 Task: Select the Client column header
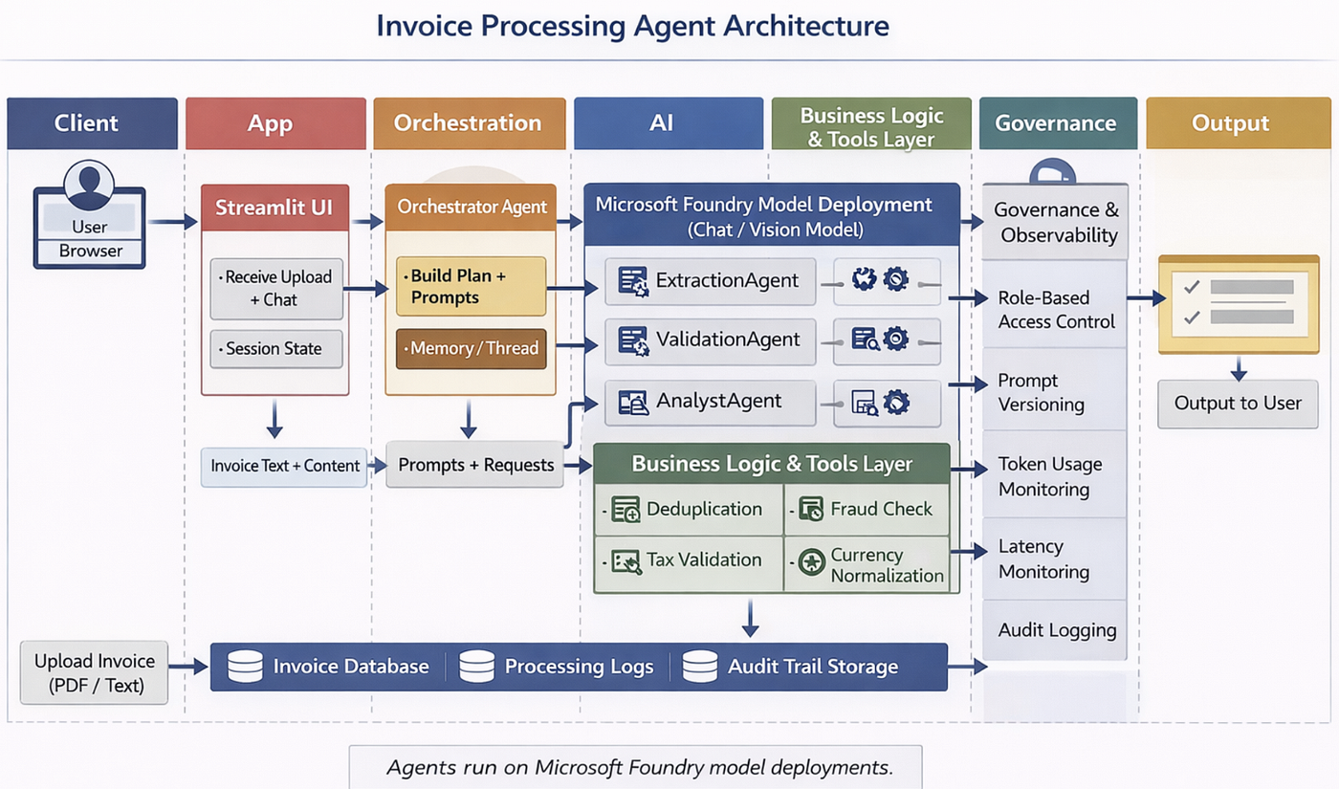92,123
